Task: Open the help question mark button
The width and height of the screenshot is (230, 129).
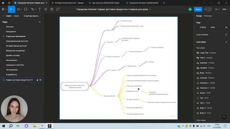Action: click(x=224, y=117)
